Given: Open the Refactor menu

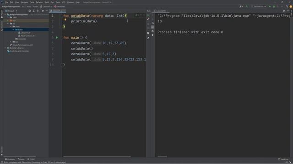Looking at the screenshot, I should [39, 2].
